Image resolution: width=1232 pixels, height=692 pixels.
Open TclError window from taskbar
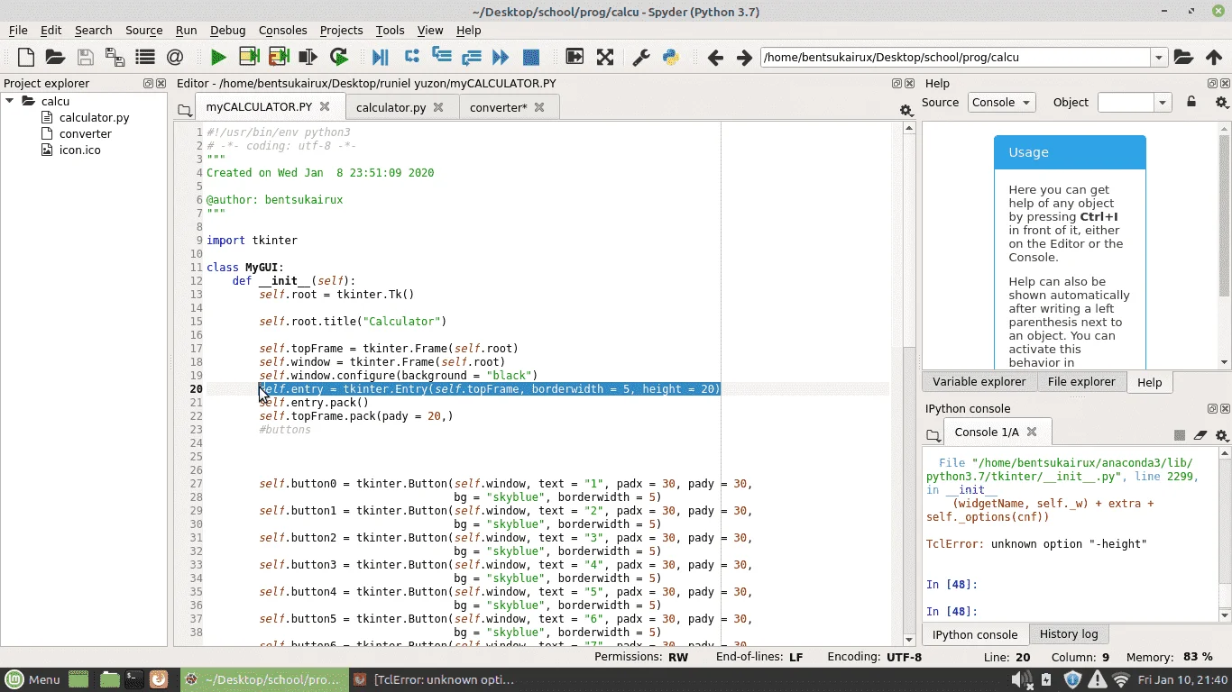click(x=436, y=679)
